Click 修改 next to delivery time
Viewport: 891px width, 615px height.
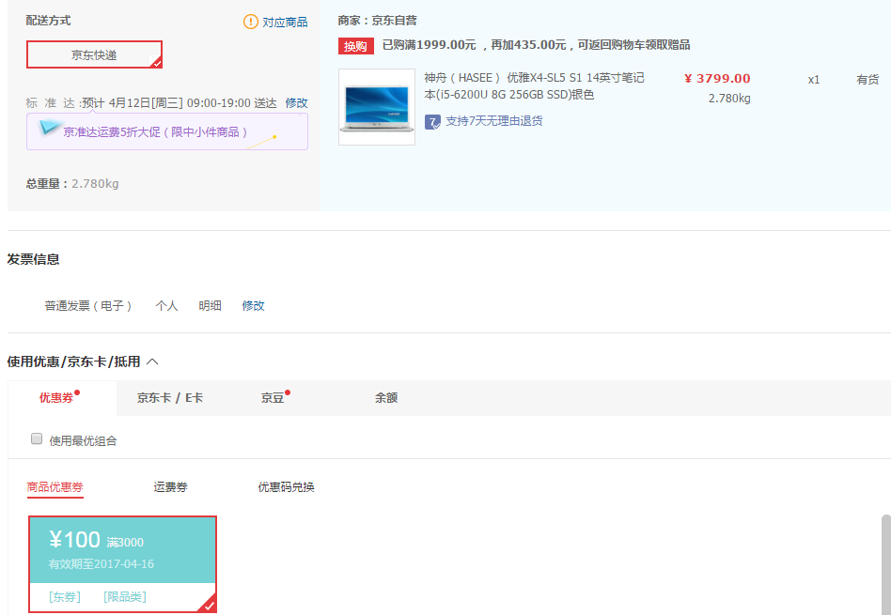click(x=296, y=102)
